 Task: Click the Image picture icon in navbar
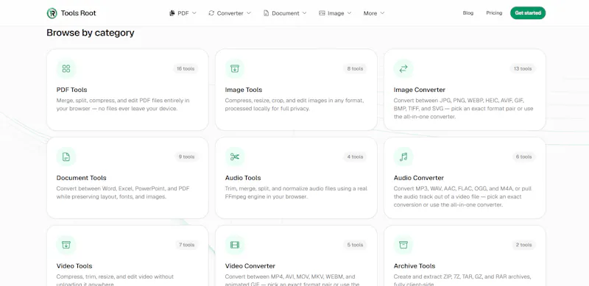pyautogui.click(x=322, y=13)
